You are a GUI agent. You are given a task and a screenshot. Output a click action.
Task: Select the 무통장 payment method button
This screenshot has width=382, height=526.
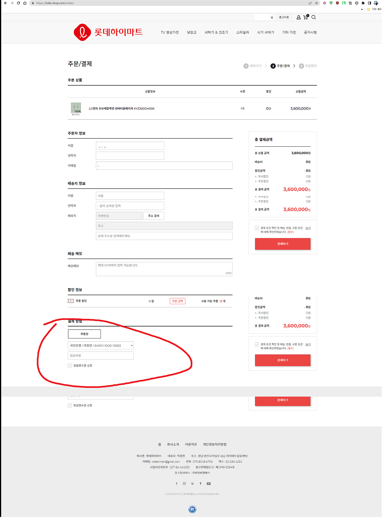coord(84,334)
